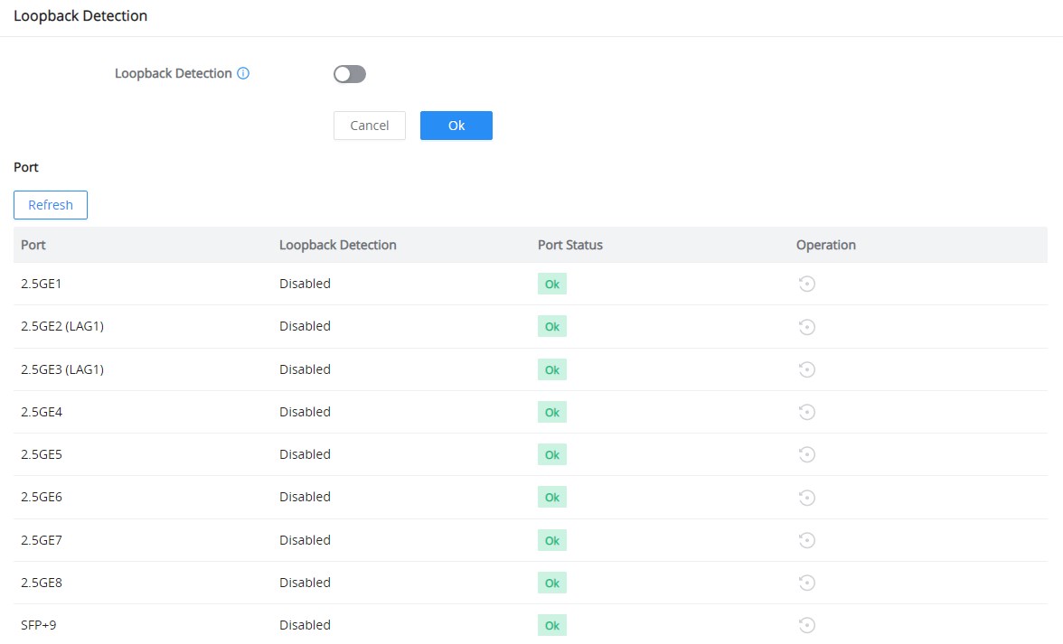Enable the Loopback Detection toggle switch
Image resolution: width=1063 pixels, height=644 pixels.
[x=350, y=74]
